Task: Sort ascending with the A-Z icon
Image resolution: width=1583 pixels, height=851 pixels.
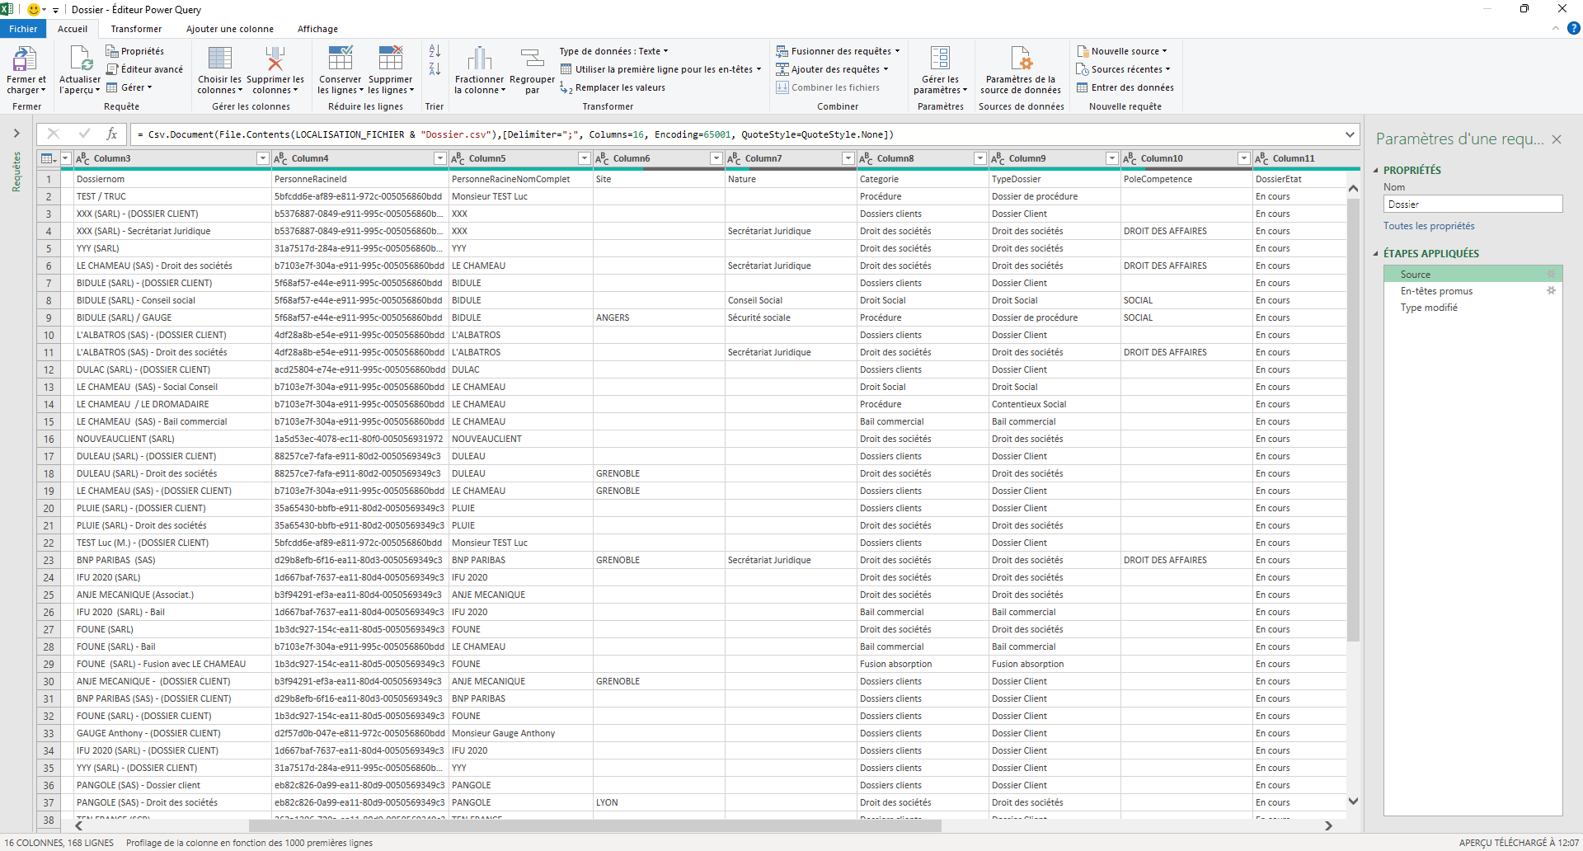Action: point(435,51)
